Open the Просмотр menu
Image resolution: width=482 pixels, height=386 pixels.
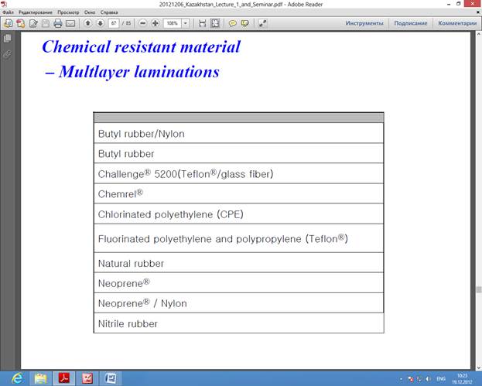[x=68, y=12]
